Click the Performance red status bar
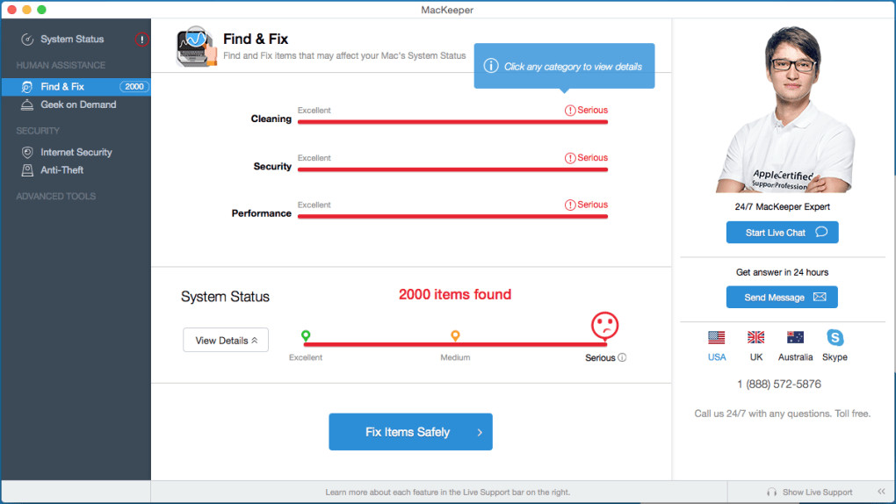This screenshot has width=896, height=504. click(452, 216)
